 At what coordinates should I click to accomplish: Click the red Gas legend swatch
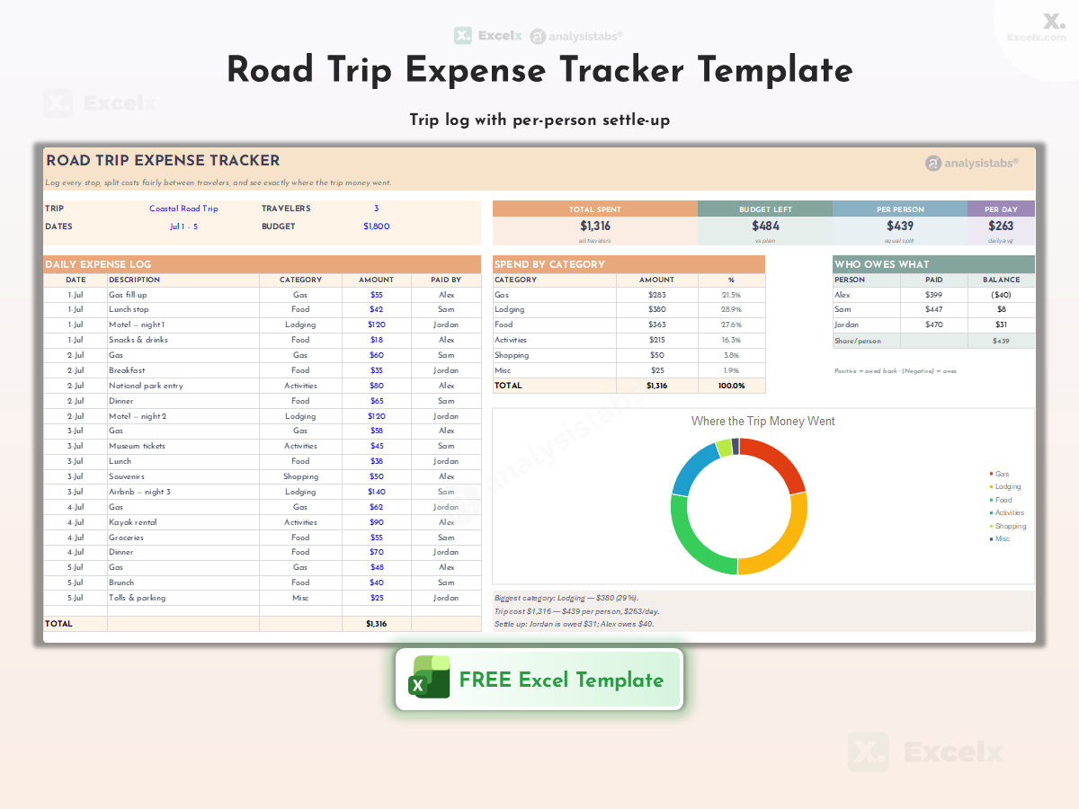(992, 474)
